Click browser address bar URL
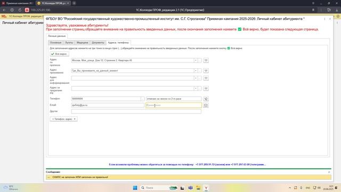 tap(40, 10)
